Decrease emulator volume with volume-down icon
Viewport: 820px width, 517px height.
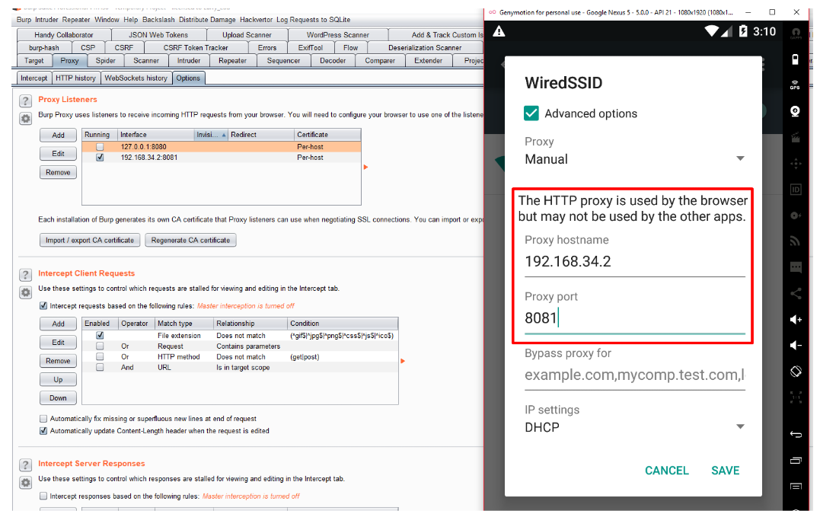coord(795,345)
